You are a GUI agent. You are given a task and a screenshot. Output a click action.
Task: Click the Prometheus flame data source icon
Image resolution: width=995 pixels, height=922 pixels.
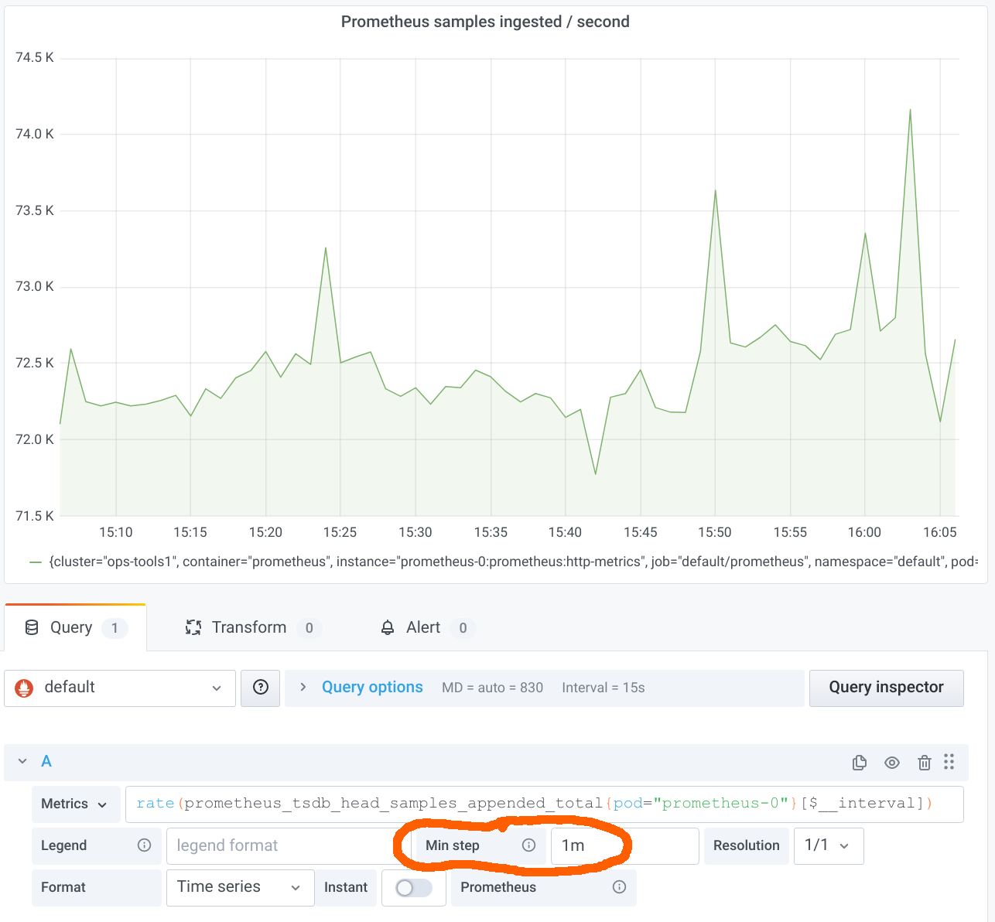[25, 688]
